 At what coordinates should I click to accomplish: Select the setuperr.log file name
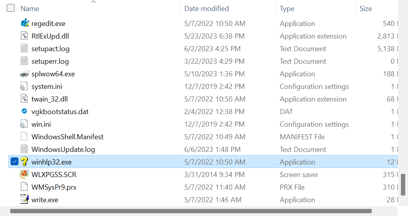coord(50,61)
